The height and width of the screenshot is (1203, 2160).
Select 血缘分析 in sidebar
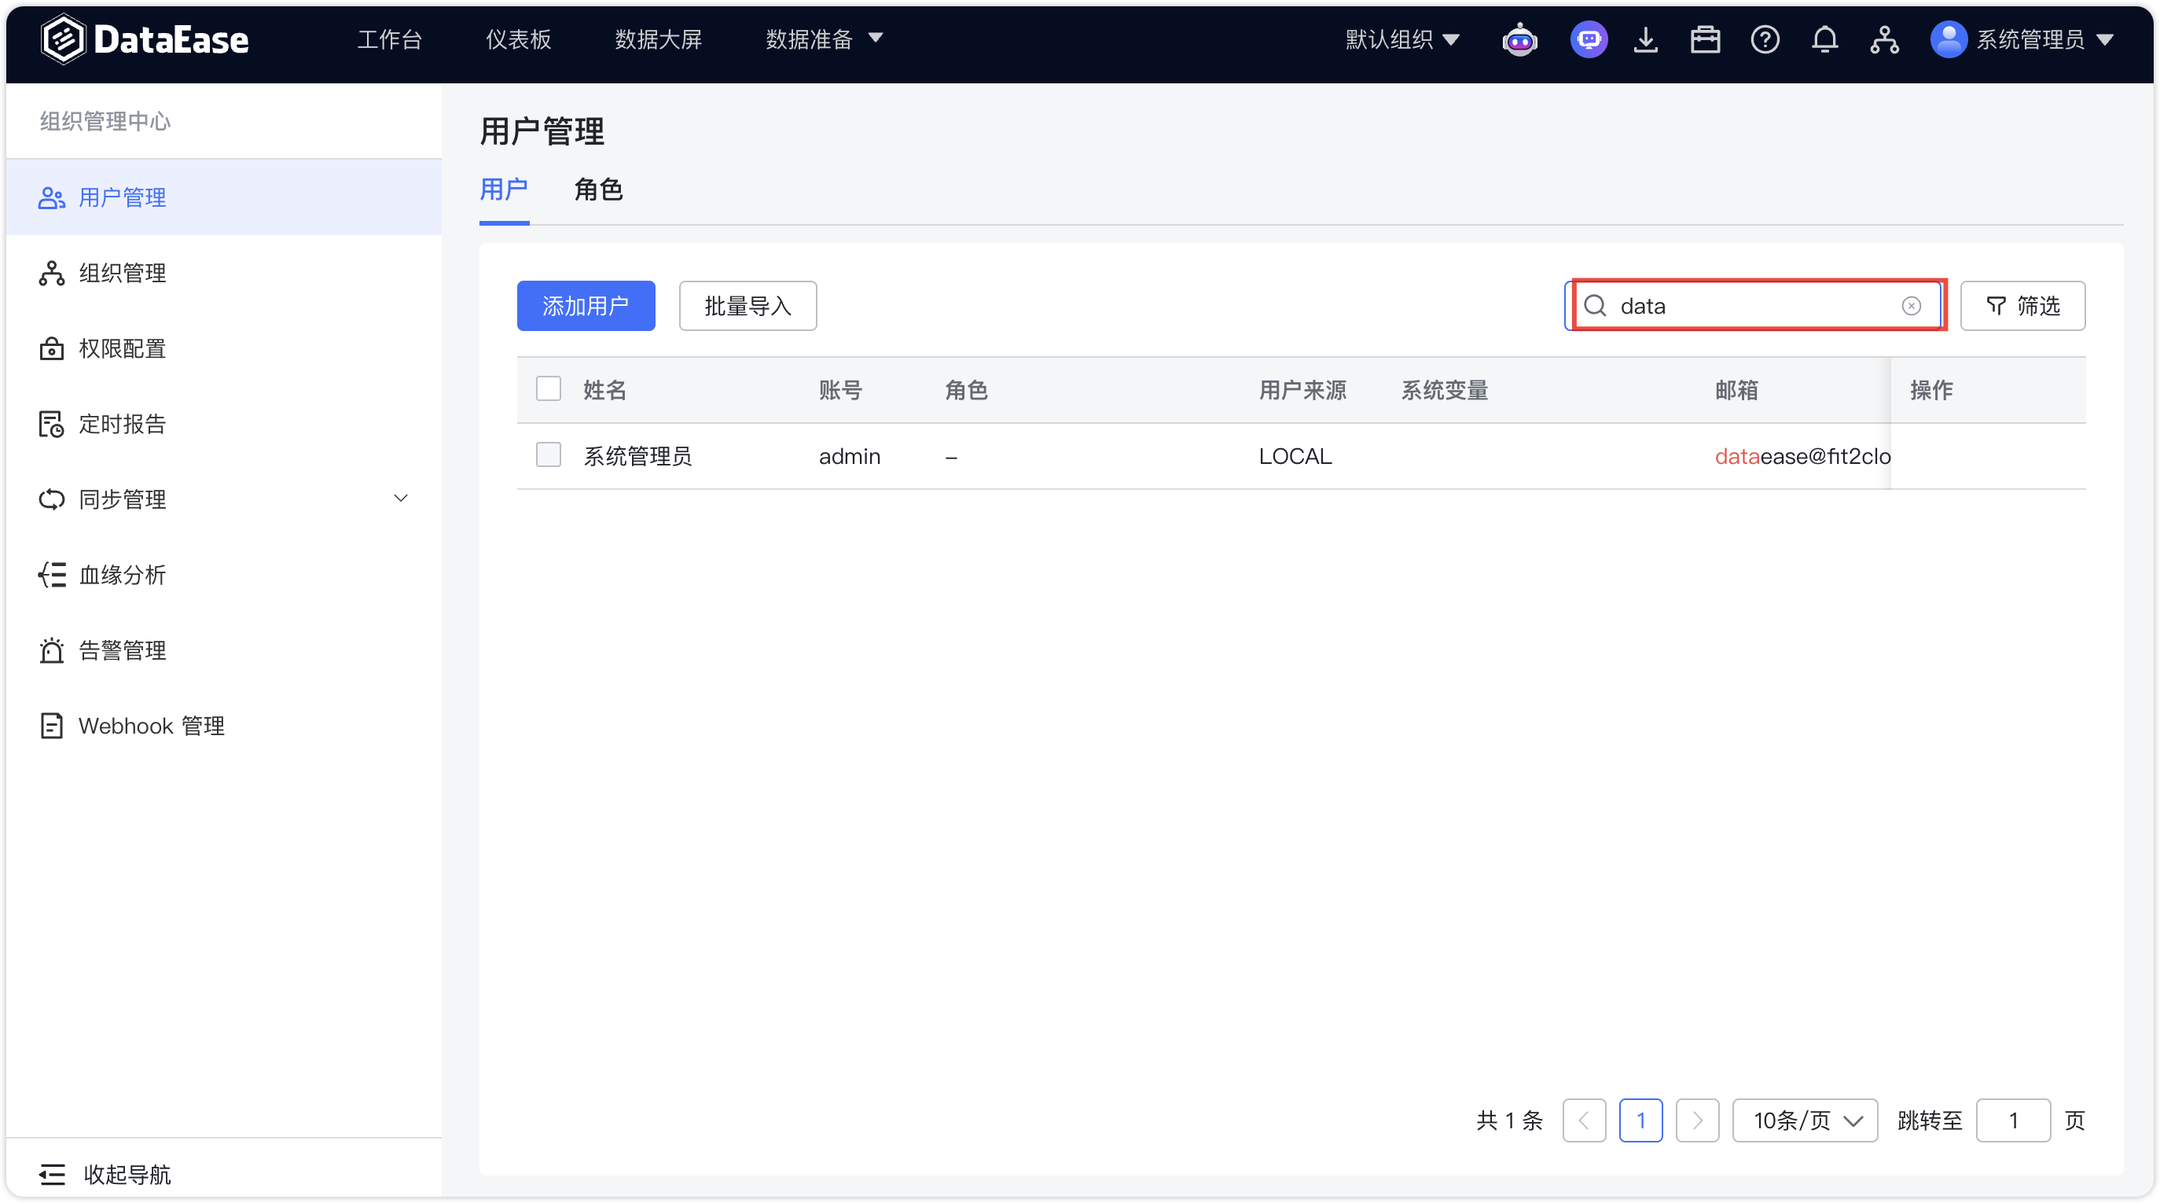[224, 575]
